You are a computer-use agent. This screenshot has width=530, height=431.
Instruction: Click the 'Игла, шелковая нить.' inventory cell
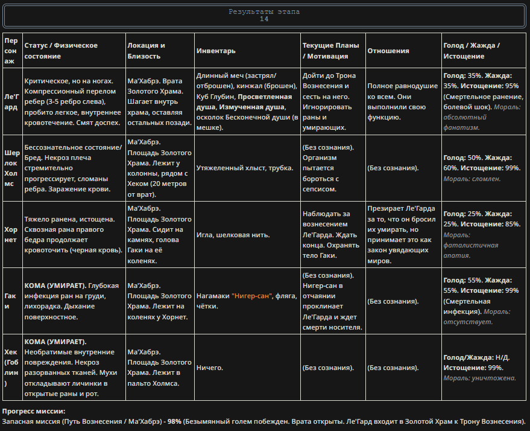(247, 234)
